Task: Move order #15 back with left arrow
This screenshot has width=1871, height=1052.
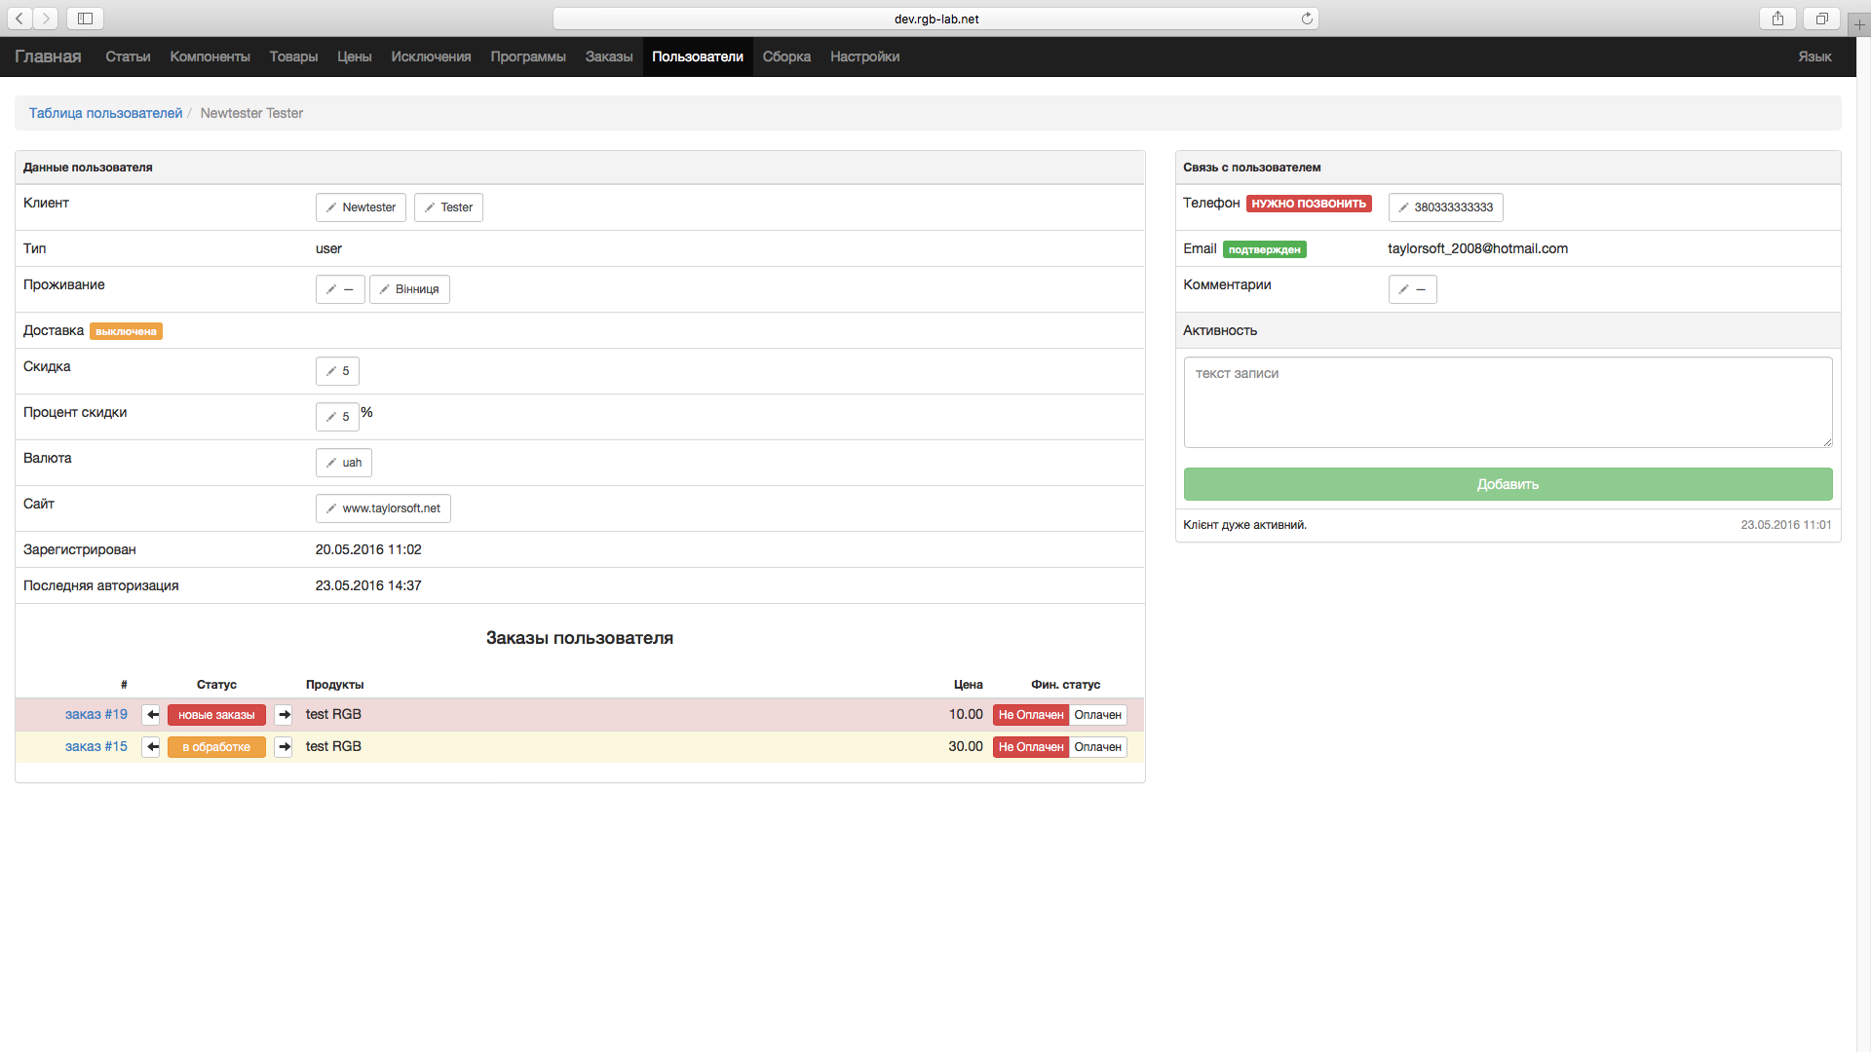Action: [151, 747]
